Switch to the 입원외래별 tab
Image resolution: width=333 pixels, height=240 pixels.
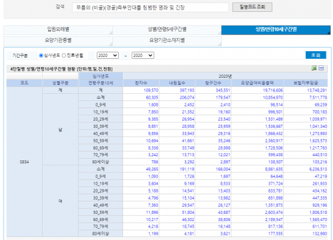(58, 30)
